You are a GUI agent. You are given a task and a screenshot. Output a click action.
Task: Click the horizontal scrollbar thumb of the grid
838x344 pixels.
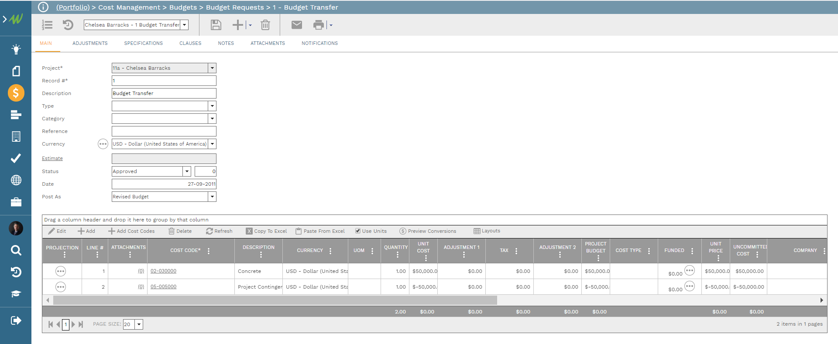pyautogui.click(x=275, y=300)
